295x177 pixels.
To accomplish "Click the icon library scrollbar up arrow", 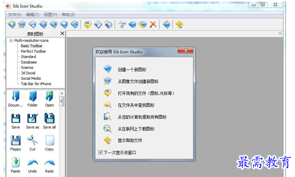I will pos(62,93).
